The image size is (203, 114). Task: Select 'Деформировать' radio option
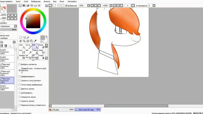coord(20,77)
